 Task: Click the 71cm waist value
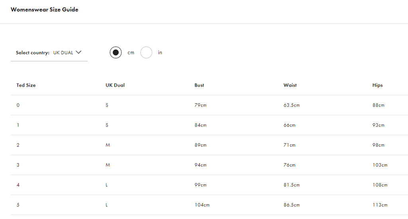coord(289,145)
